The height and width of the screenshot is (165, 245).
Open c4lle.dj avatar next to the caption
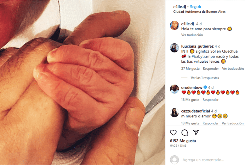pos(175,25)
